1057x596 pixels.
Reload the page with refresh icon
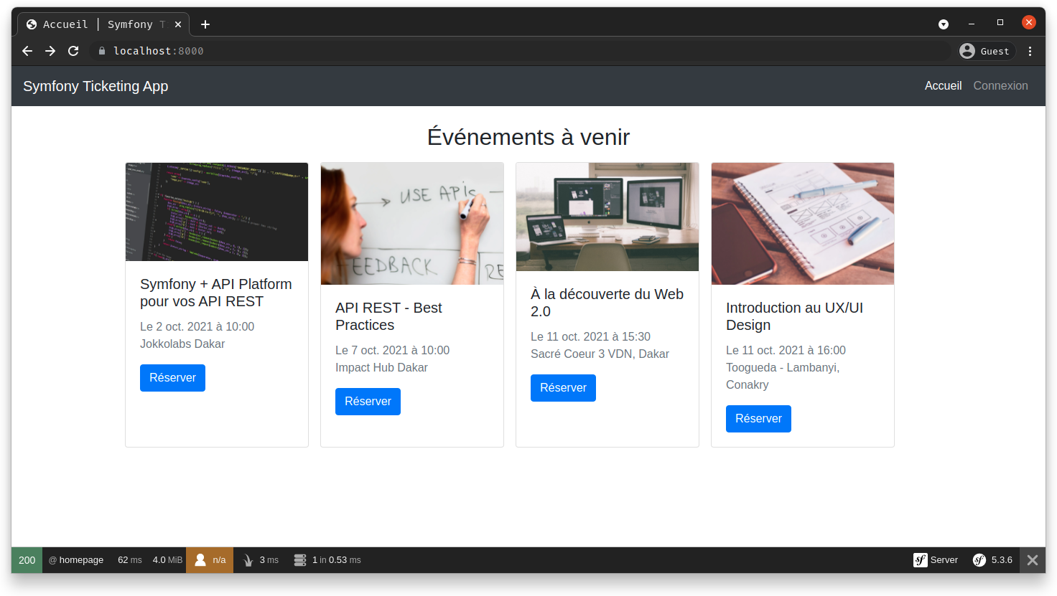tap(73, 51)
